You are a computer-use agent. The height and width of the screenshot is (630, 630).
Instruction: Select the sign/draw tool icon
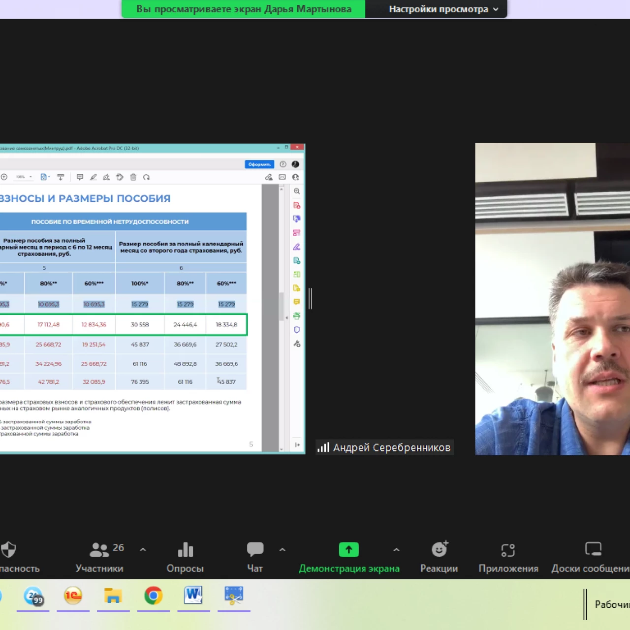(x=106, y=177)
